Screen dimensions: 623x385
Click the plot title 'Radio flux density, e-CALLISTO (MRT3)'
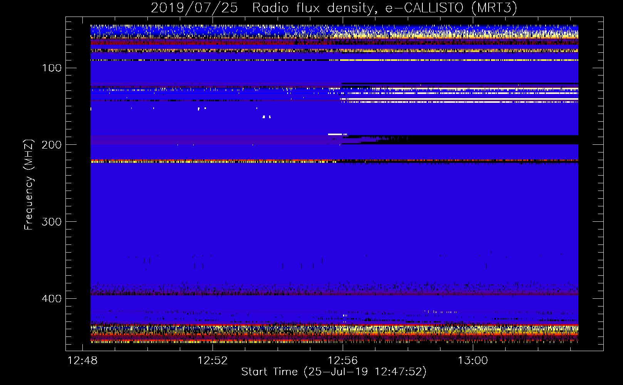385,8
